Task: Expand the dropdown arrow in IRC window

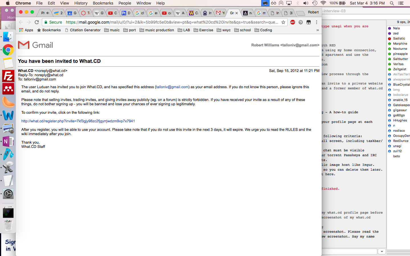Action: coord(382,251)
